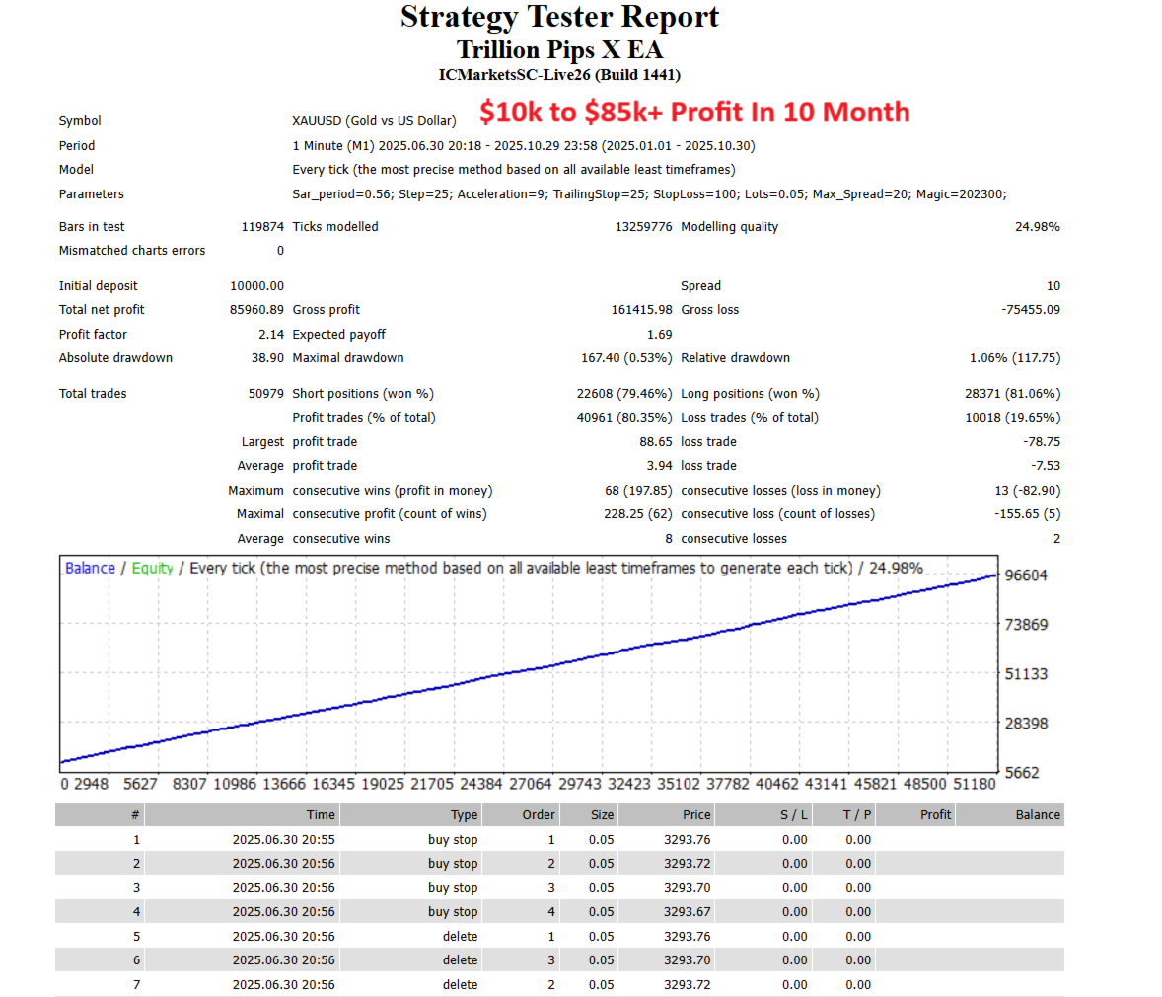Viewport: 1162px width, 997px height.
Task: Select the Time column header
Action: coord(321,813)
